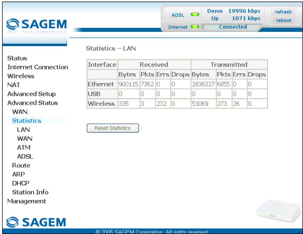Screen dimensions: 303x234
Task: Open the Management menu section
Action: pos(26,201)
